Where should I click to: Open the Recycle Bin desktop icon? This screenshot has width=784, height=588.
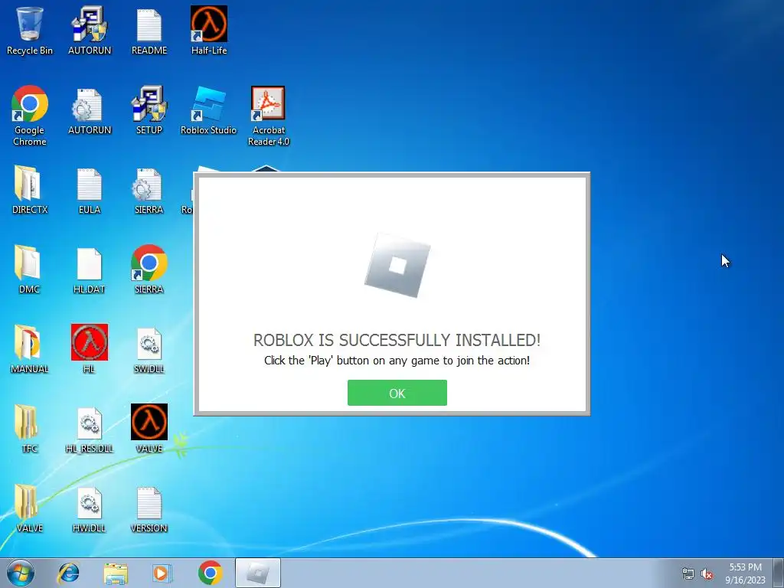click(30, 31)
